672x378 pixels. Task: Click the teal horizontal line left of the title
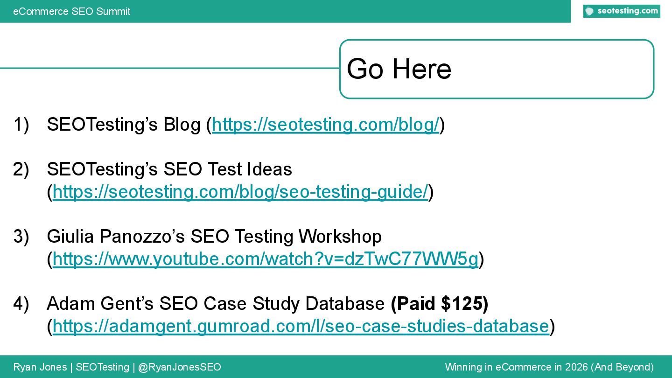click(168, 68)
